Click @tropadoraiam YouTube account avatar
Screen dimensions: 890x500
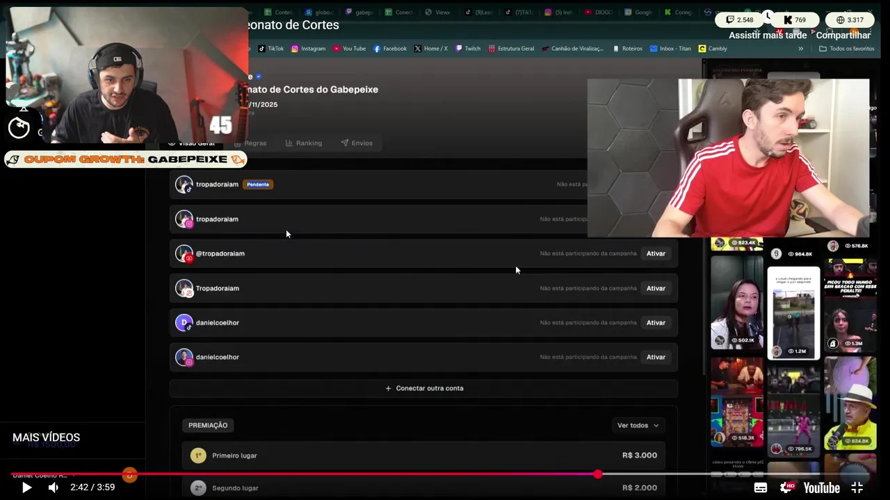point(184,253)
